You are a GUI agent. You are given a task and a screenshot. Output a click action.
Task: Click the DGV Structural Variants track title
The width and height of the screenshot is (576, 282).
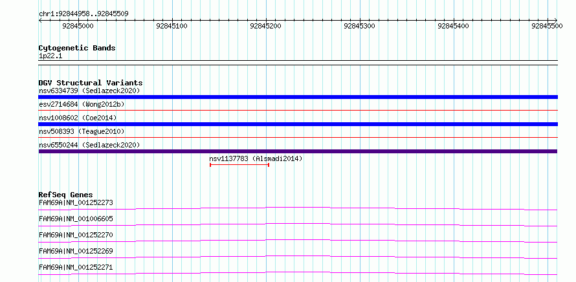click(x=91, y=83)
